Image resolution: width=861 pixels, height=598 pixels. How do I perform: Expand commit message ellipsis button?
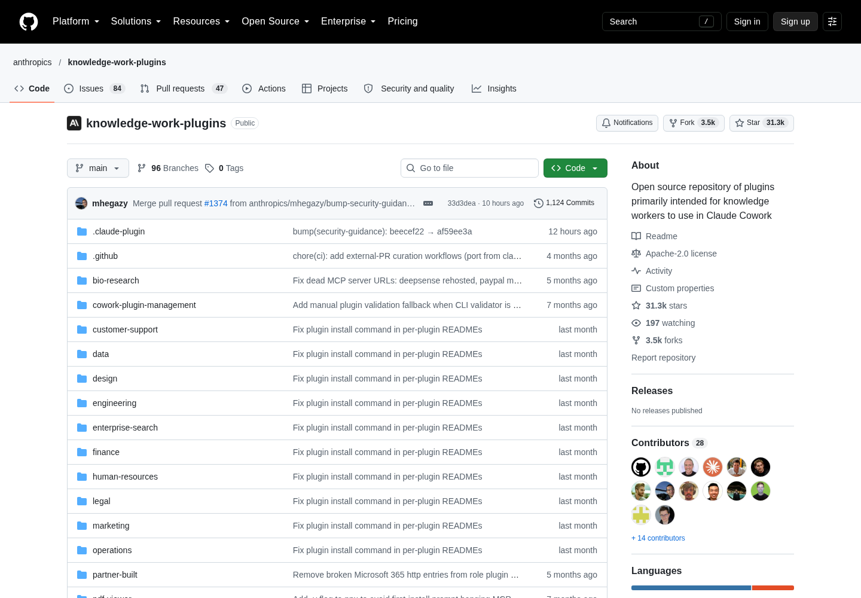(428, 203)
